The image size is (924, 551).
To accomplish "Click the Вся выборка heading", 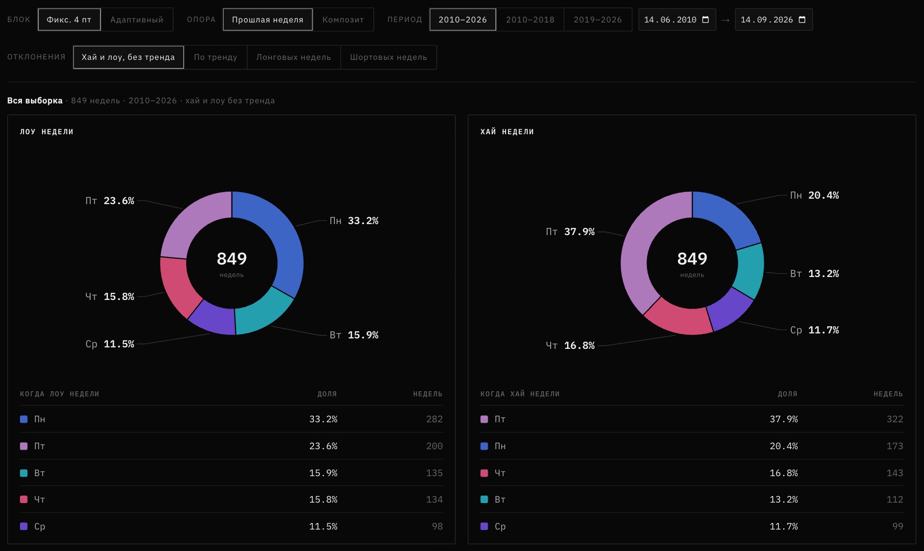I will click(35, 100).
